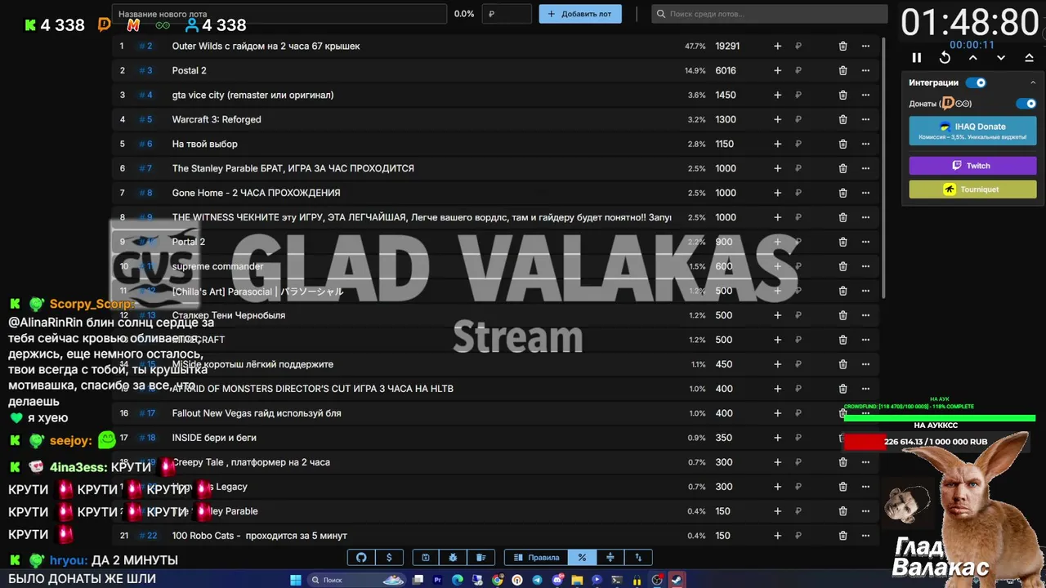Open more options for Gone Home lot

pyautogui.click(x=865, y=194)
